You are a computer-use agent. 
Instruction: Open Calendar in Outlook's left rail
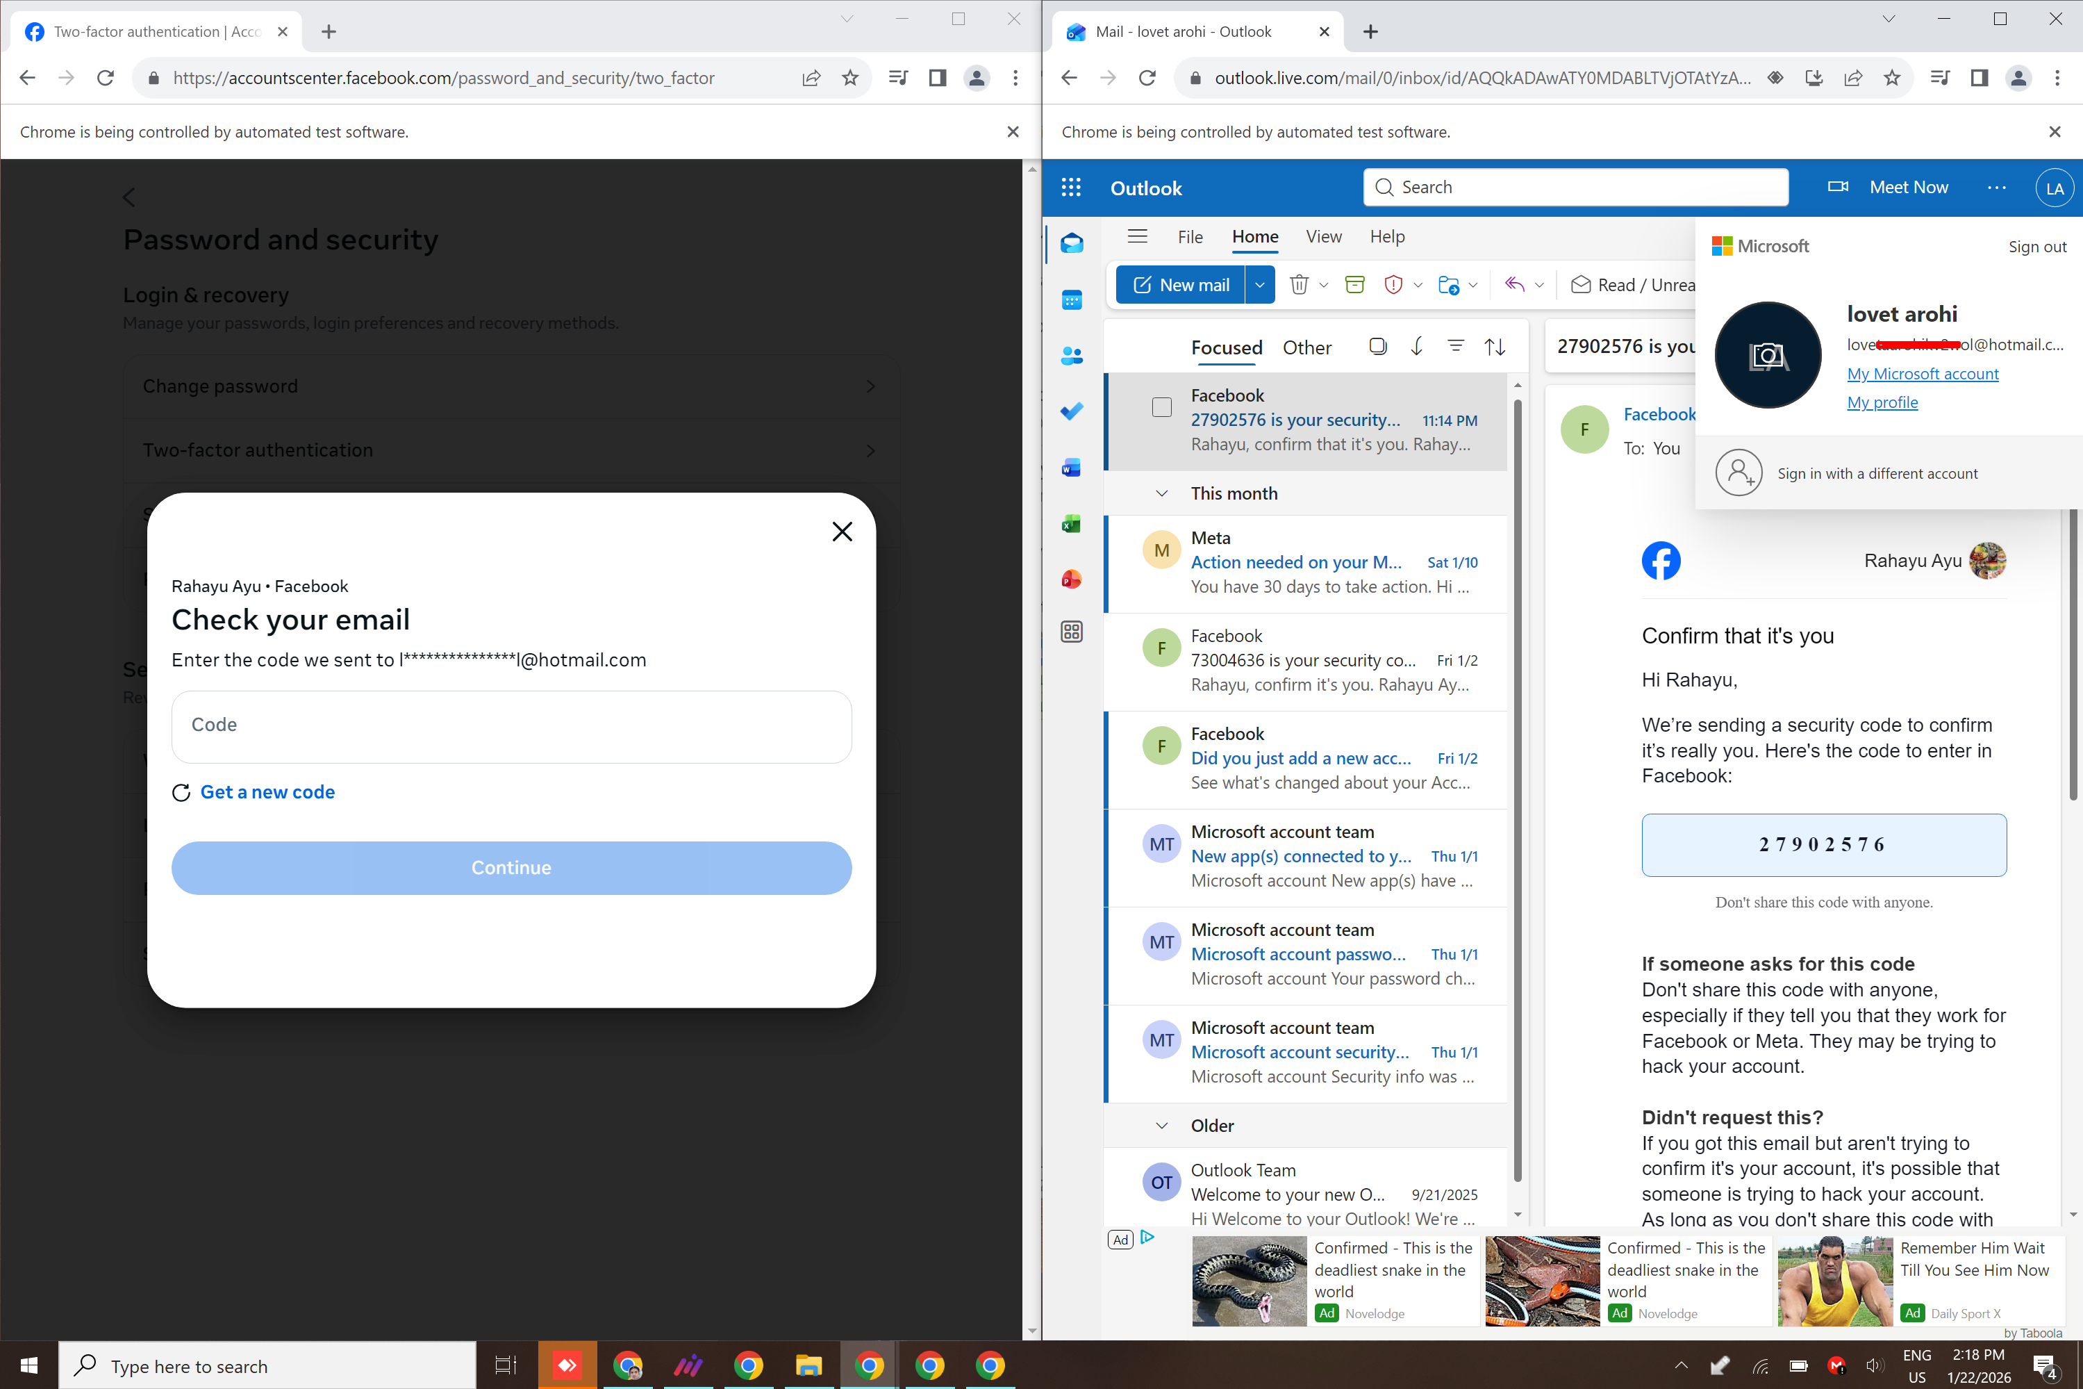[x=1072, y=300]
